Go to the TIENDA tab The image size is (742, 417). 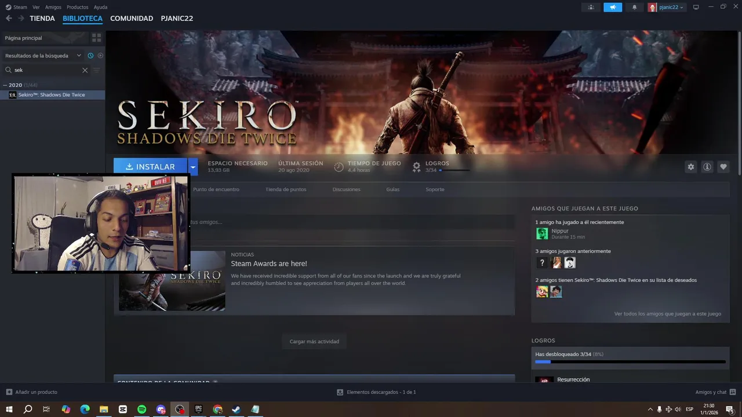pos(42,19)
